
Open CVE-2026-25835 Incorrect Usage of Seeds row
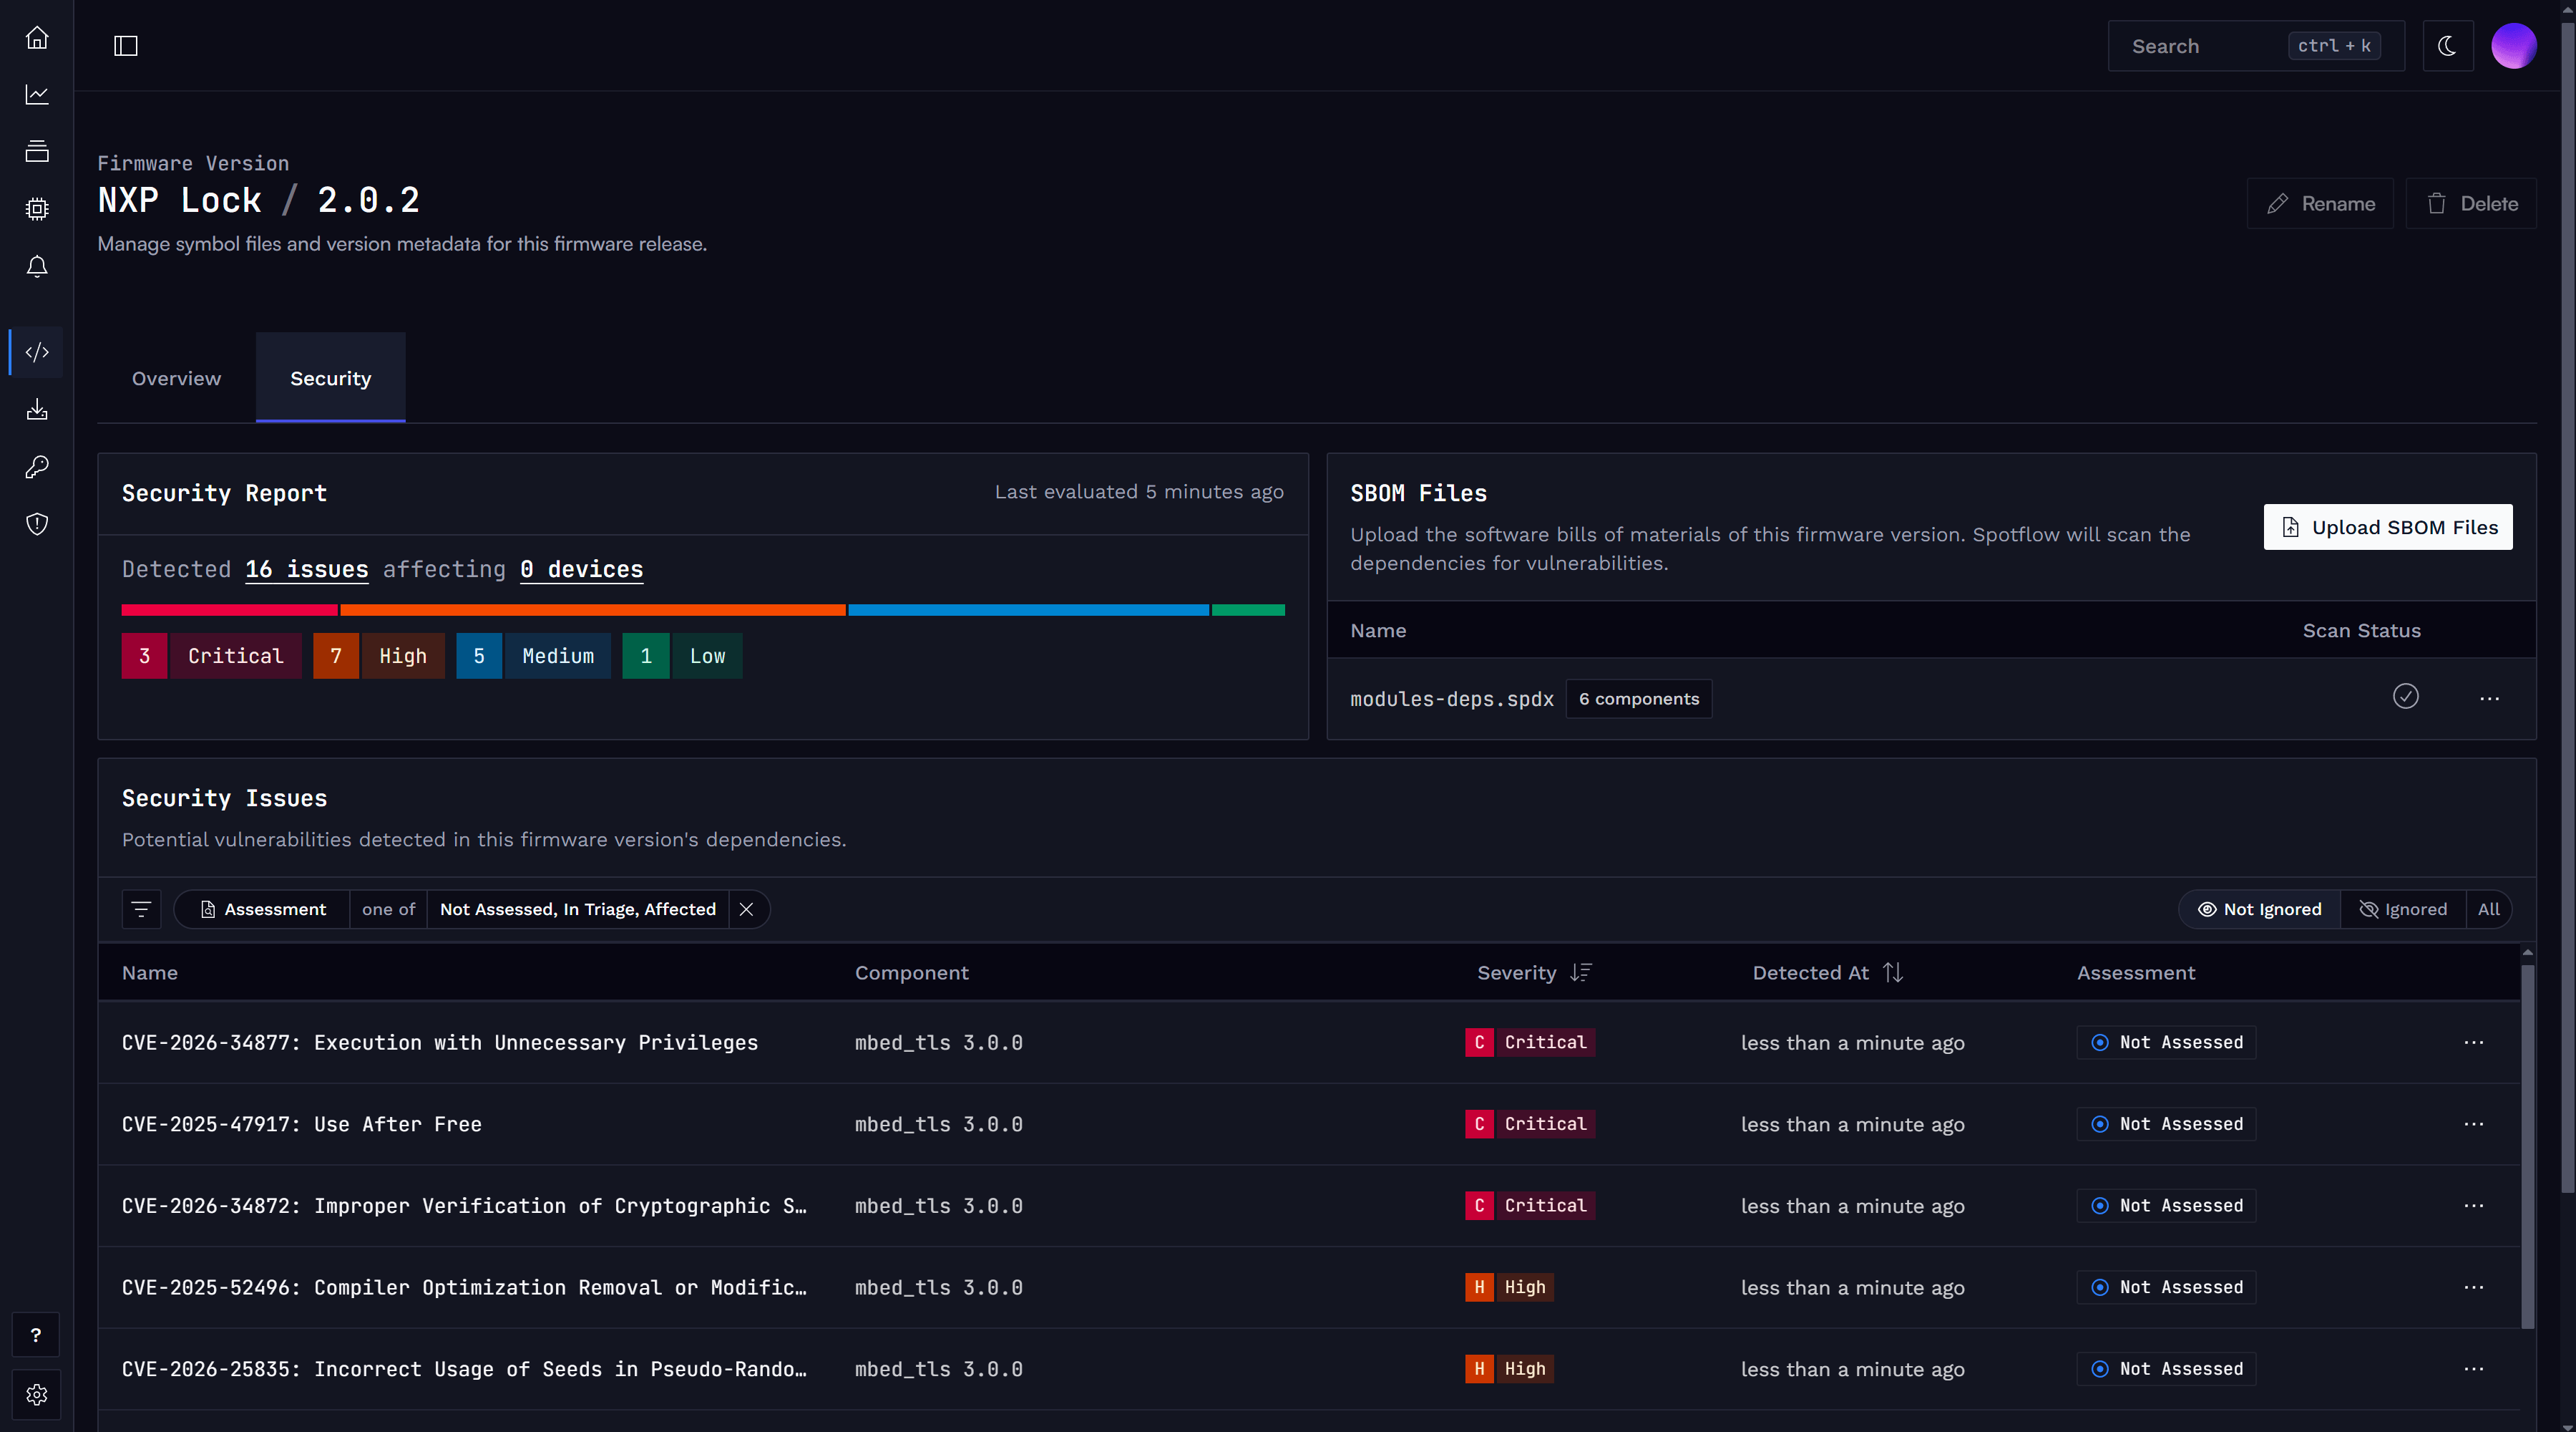[464, 1368]
